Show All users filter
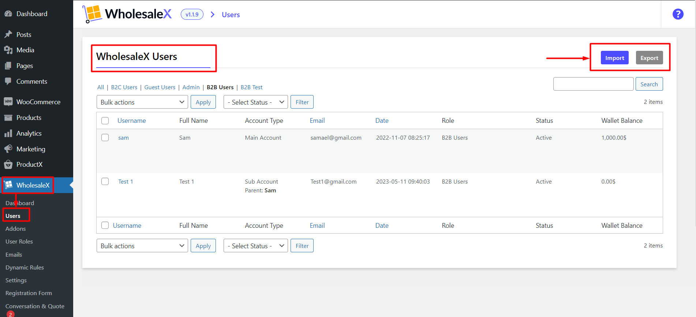This screenshot has height=317, width=696. tap(101, 87)
